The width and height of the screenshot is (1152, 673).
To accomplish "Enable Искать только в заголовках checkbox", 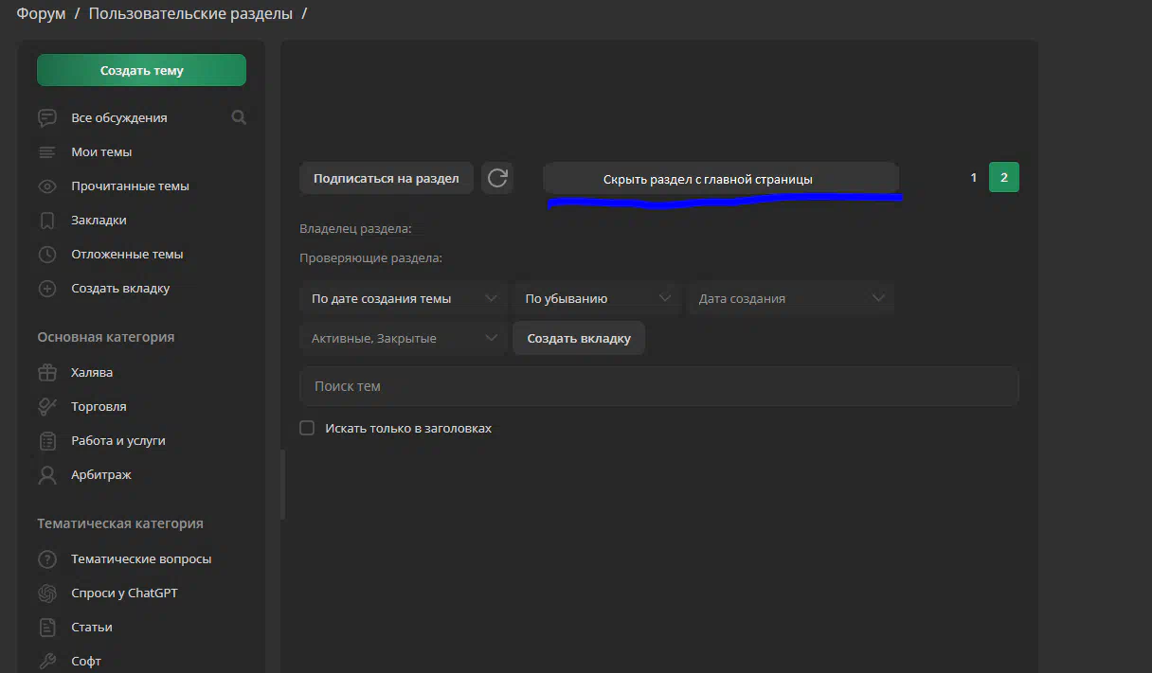I will (307, 428).
